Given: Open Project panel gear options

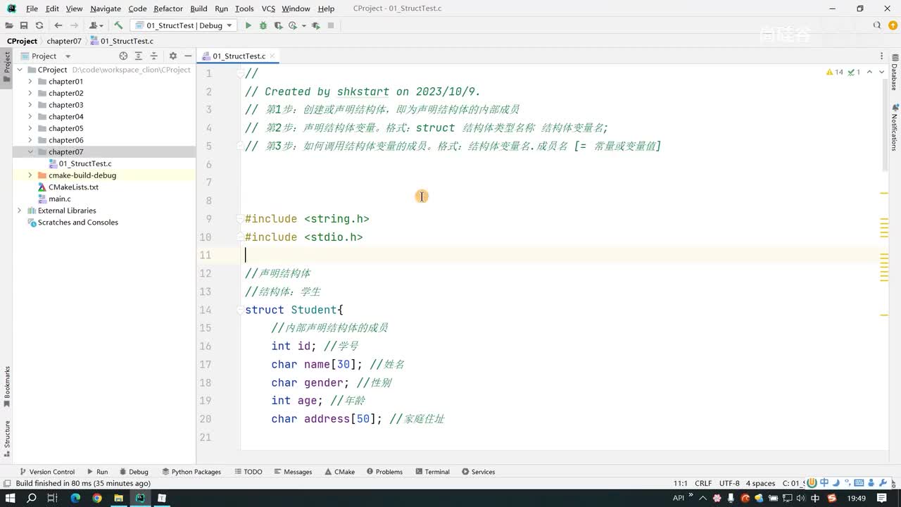Looking at the screenshot, I should [x=173, y=56].
